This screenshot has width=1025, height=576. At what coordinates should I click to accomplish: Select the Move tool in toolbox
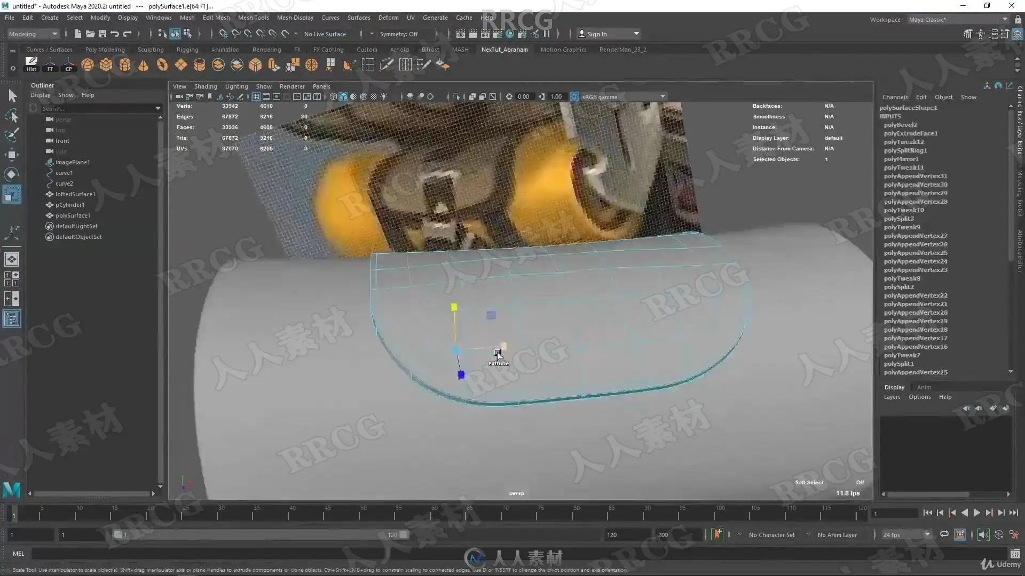[x=11, y=155]
